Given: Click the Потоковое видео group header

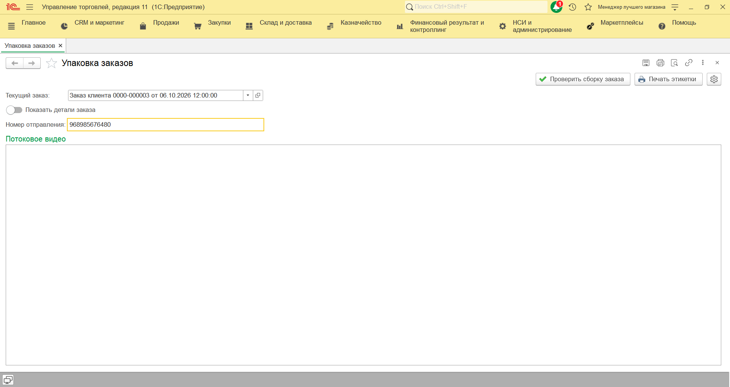Looking at the screenshot, I should pyautogui.click(x=36, y=139).
